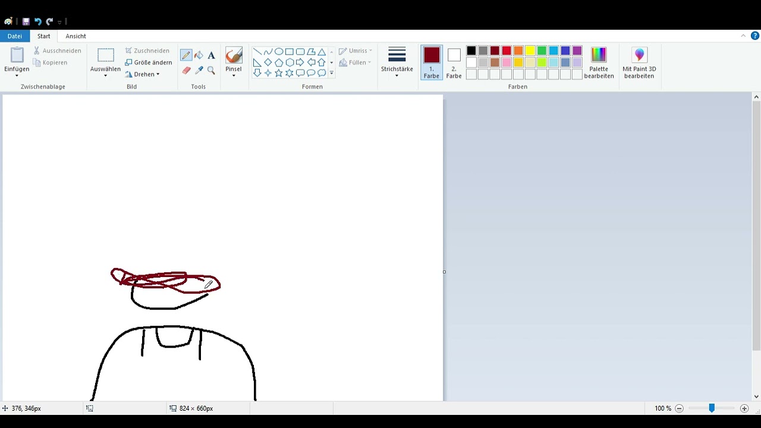Click the Kopieren button
Image resolution: width=761 pixels, height=428 pixels.
(51, 62)
